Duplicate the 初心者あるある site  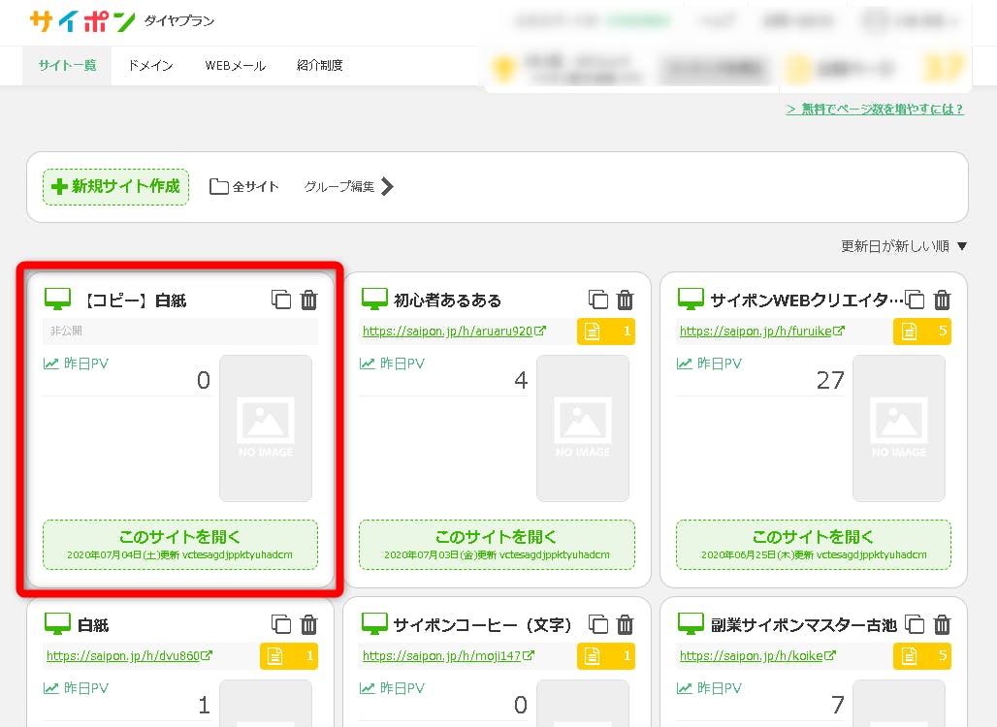coord(598,300)
